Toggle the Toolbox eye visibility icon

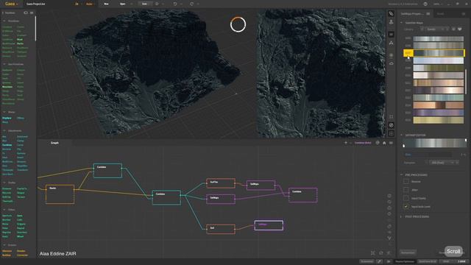point(26,13)
